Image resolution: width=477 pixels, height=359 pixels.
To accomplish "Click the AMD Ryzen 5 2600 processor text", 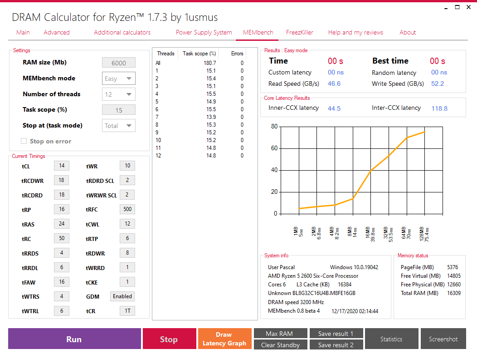I will (313, 276).
